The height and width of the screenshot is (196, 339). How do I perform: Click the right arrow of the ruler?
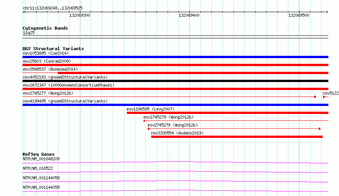tap(327, 12)
